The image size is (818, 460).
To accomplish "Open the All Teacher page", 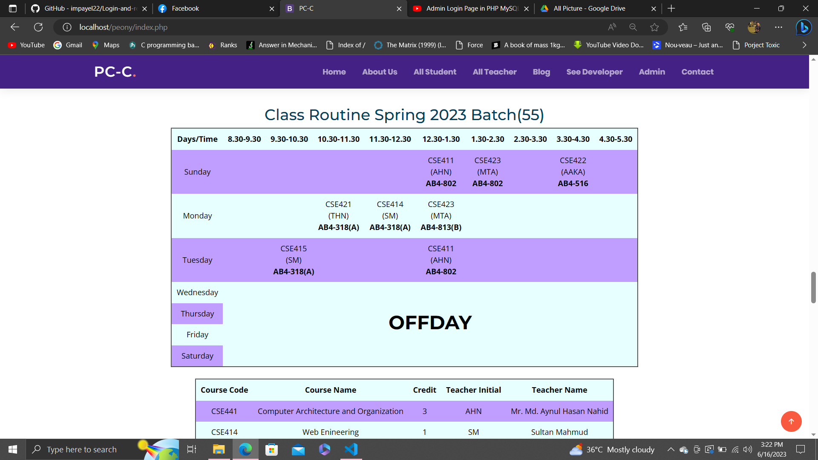I will [494, 72].
